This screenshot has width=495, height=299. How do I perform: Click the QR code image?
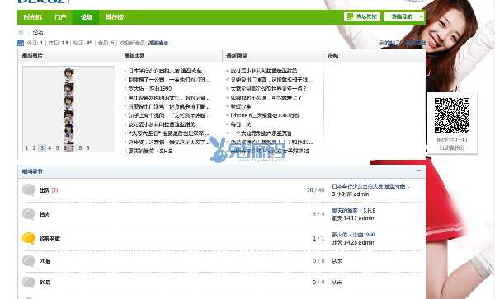[x=452, y=115]
